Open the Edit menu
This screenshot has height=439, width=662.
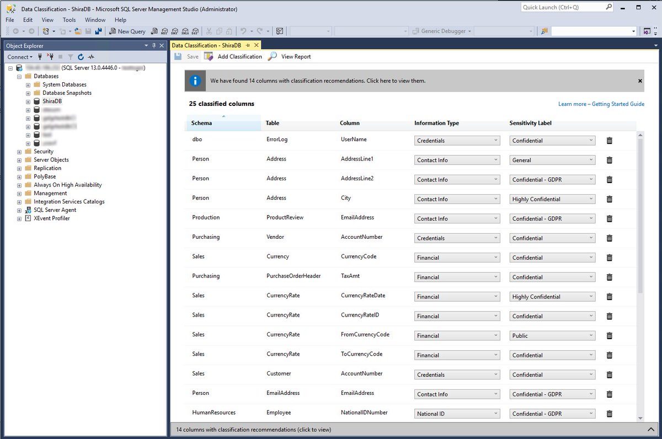click(28, 20)
